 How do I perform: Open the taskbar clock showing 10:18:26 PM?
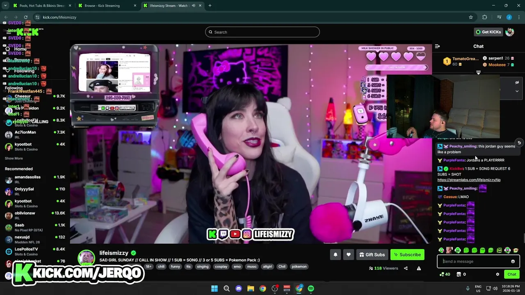511,288
